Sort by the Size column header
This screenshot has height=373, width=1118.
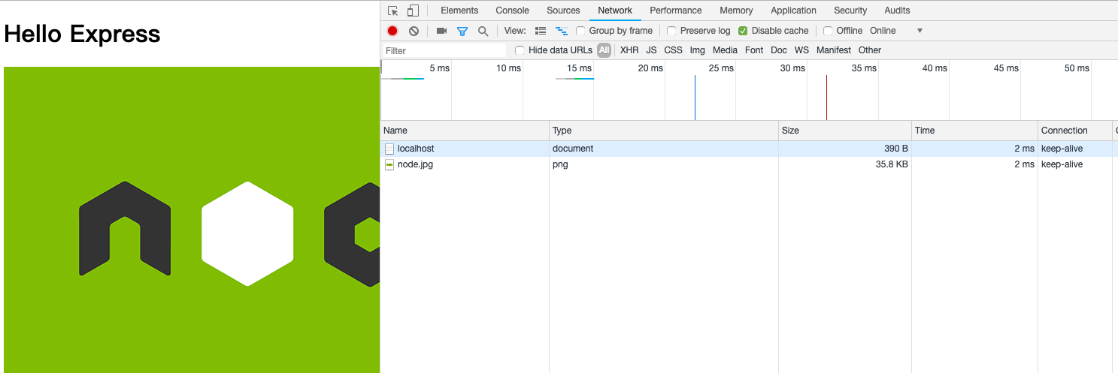pyautogui.click(x=845, y=131)
